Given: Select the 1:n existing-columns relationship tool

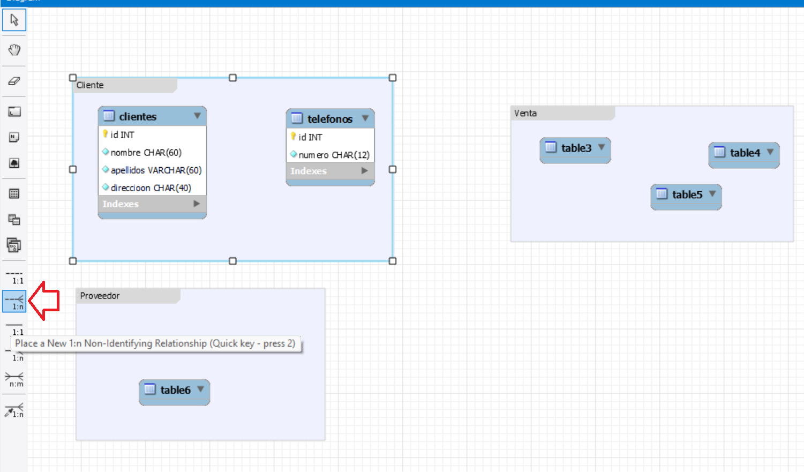Looking at the screenshot, I should pyautogui.click(x=14, y=410).
